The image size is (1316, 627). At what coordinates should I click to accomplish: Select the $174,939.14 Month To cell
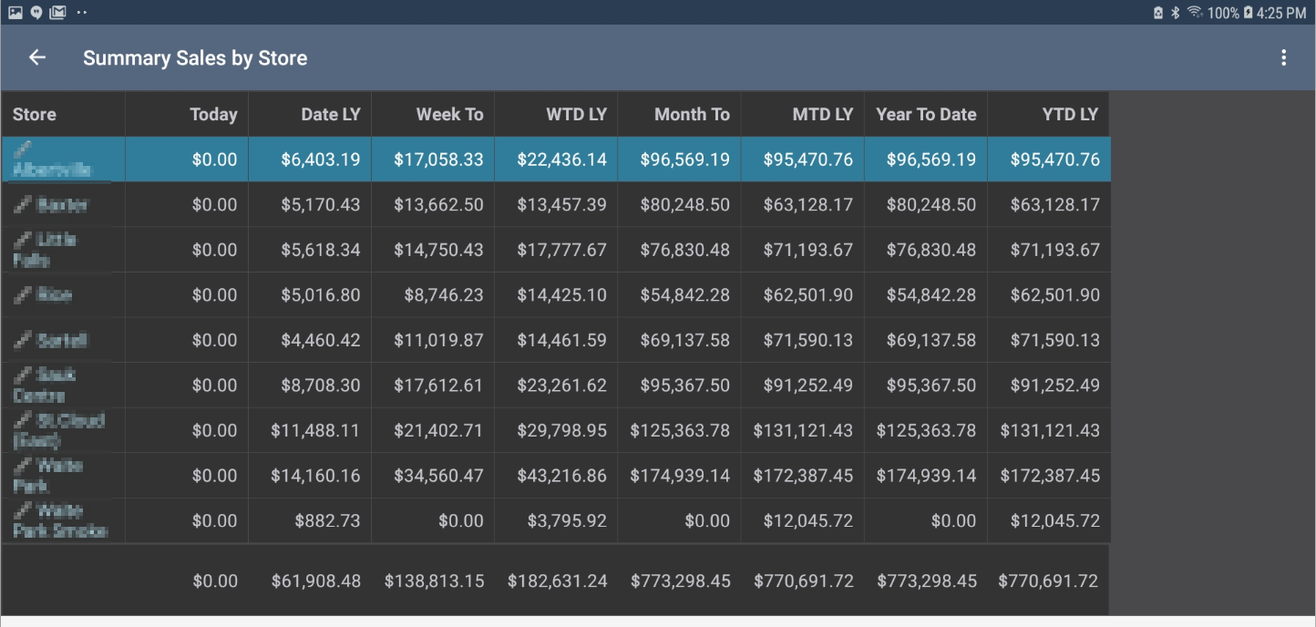680,476
